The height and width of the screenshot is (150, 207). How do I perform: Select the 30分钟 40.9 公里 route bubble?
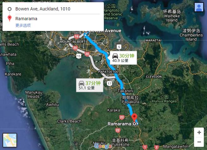pyautogui.click(x=122, y=58)
